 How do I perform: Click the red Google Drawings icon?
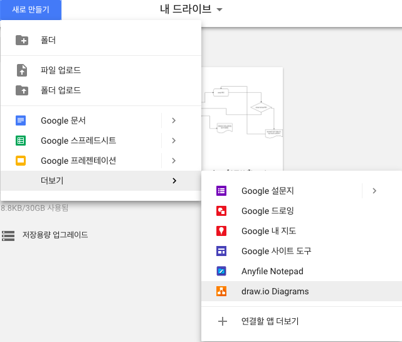221,211
